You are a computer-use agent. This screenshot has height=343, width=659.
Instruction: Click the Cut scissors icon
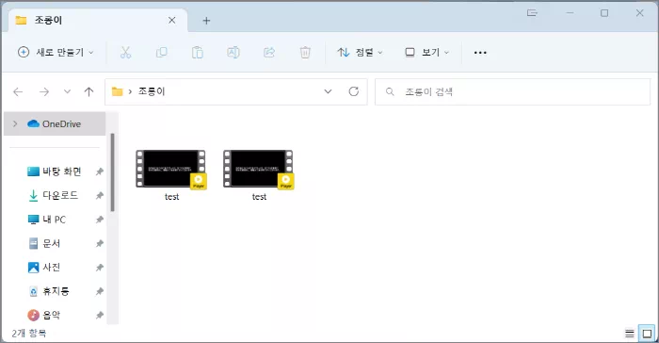(125, 53)
